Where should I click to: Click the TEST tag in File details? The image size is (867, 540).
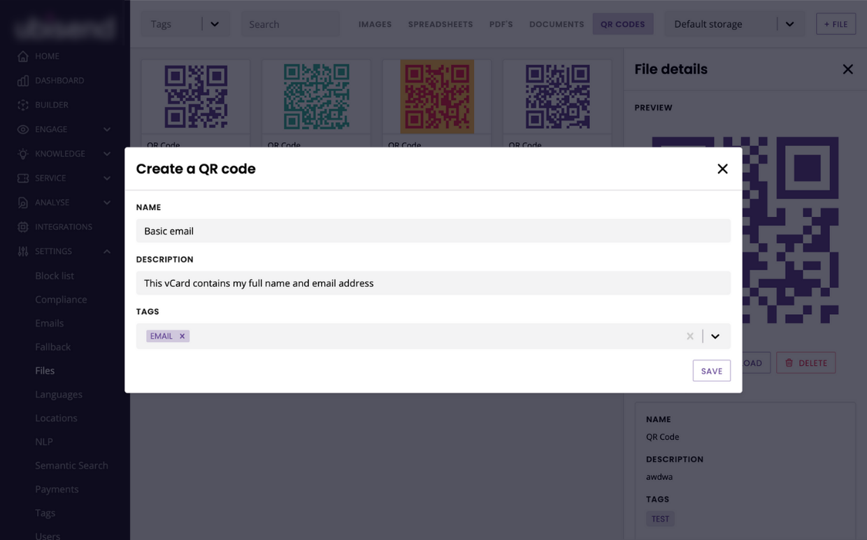pyautogui.click(x=660, y=519)
